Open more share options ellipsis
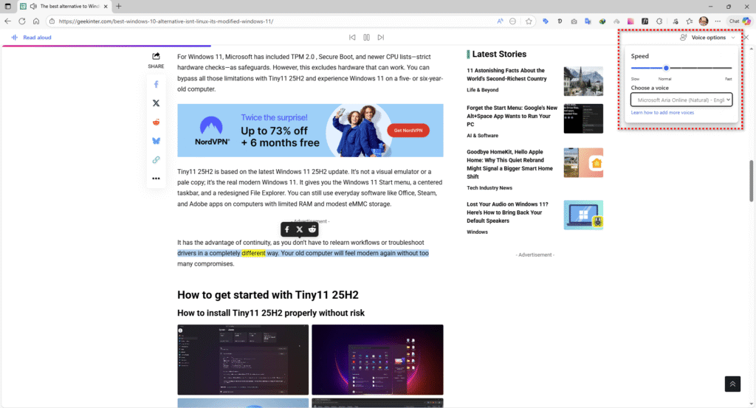 point(156,179)
